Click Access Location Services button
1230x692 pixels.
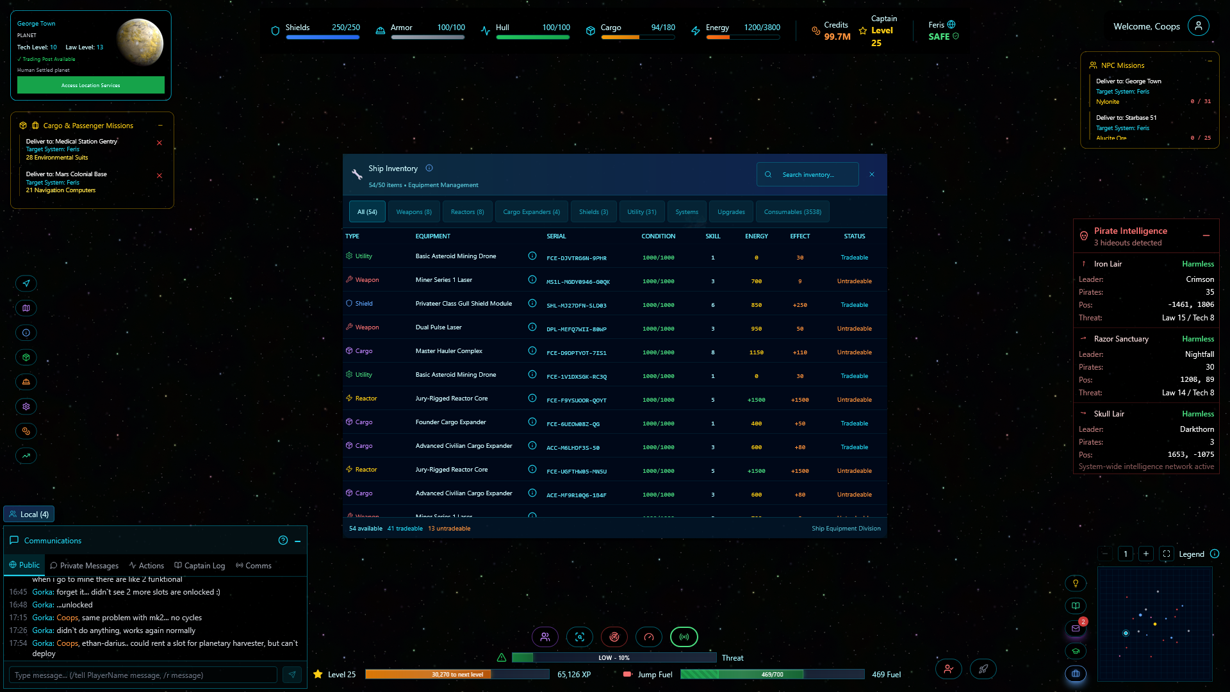pos(91,85)
